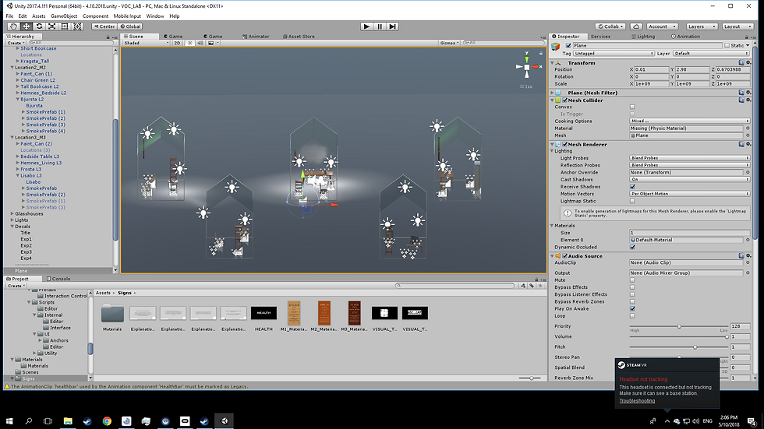Select the Rotate tool
Viewport: 764px width, 429px height.
point(39,26)
